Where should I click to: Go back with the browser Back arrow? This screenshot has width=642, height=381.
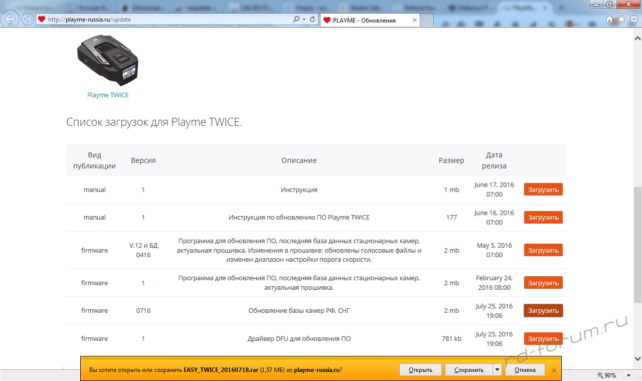(x=11, y=20)
